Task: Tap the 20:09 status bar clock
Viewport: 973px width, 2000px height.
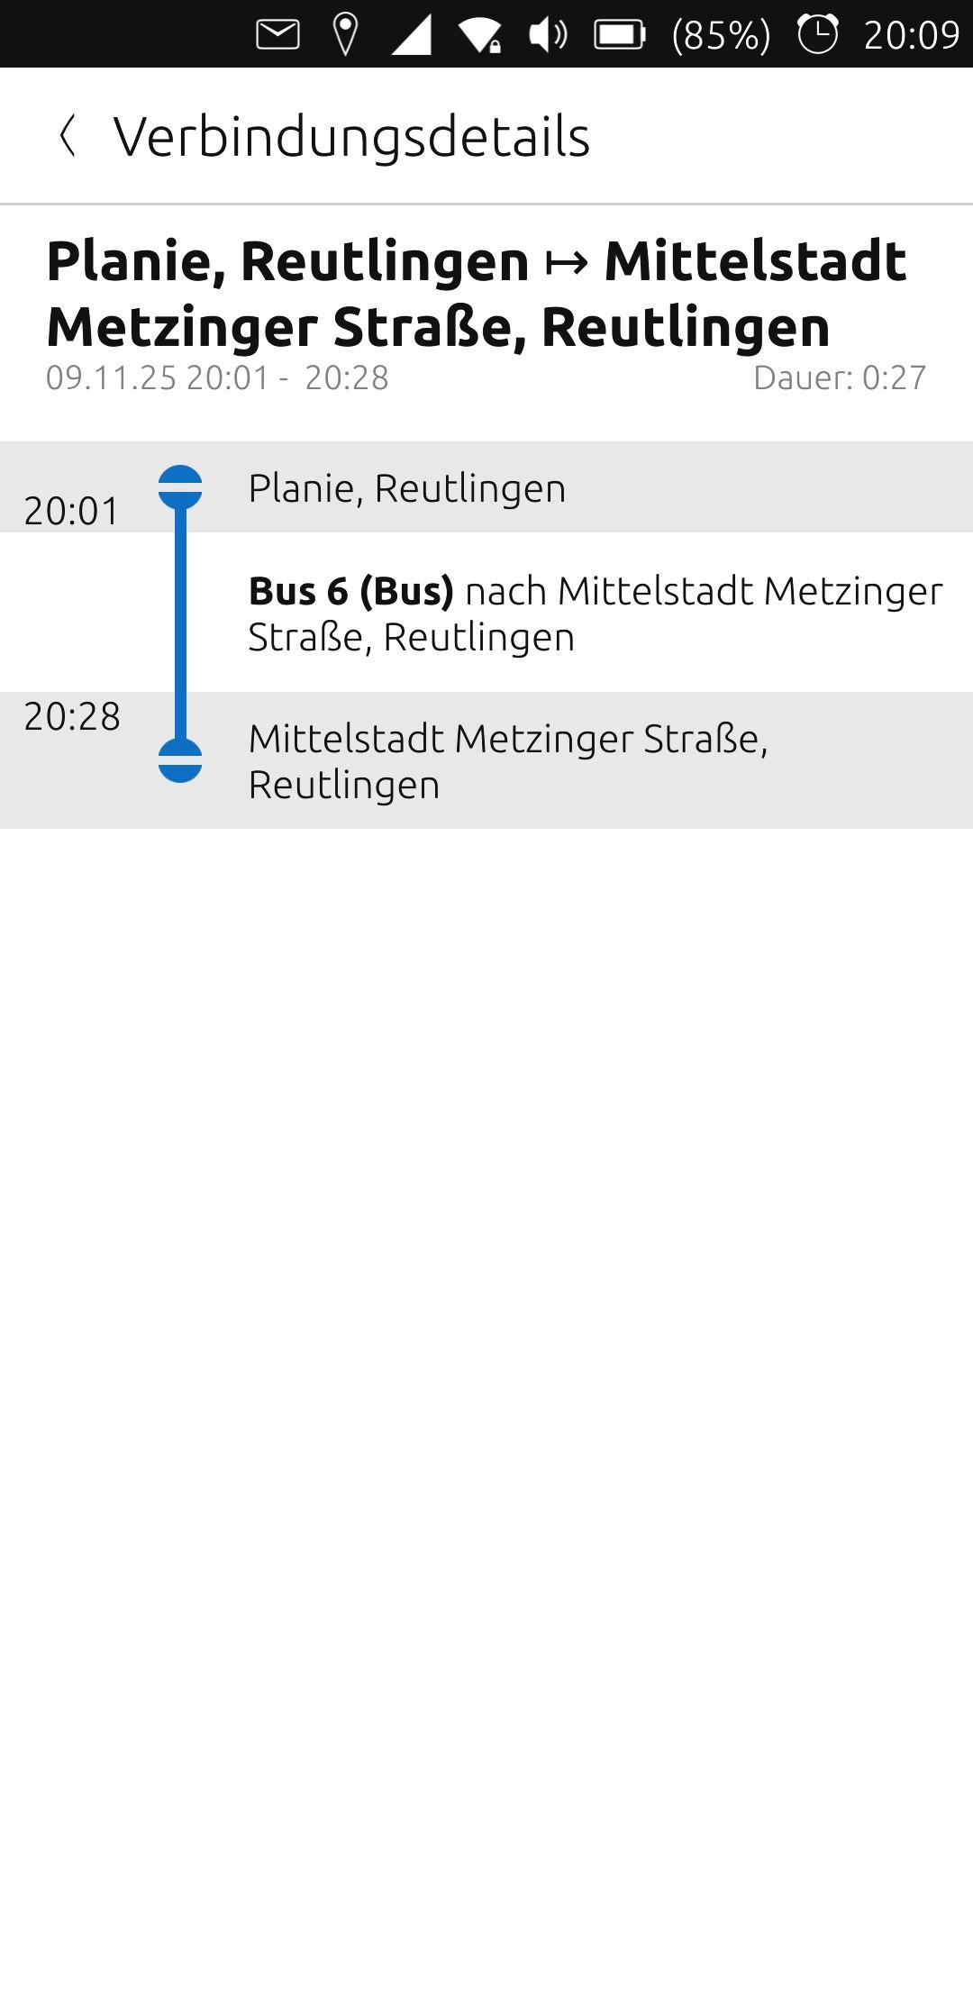Action: click(x=911, y=35)
